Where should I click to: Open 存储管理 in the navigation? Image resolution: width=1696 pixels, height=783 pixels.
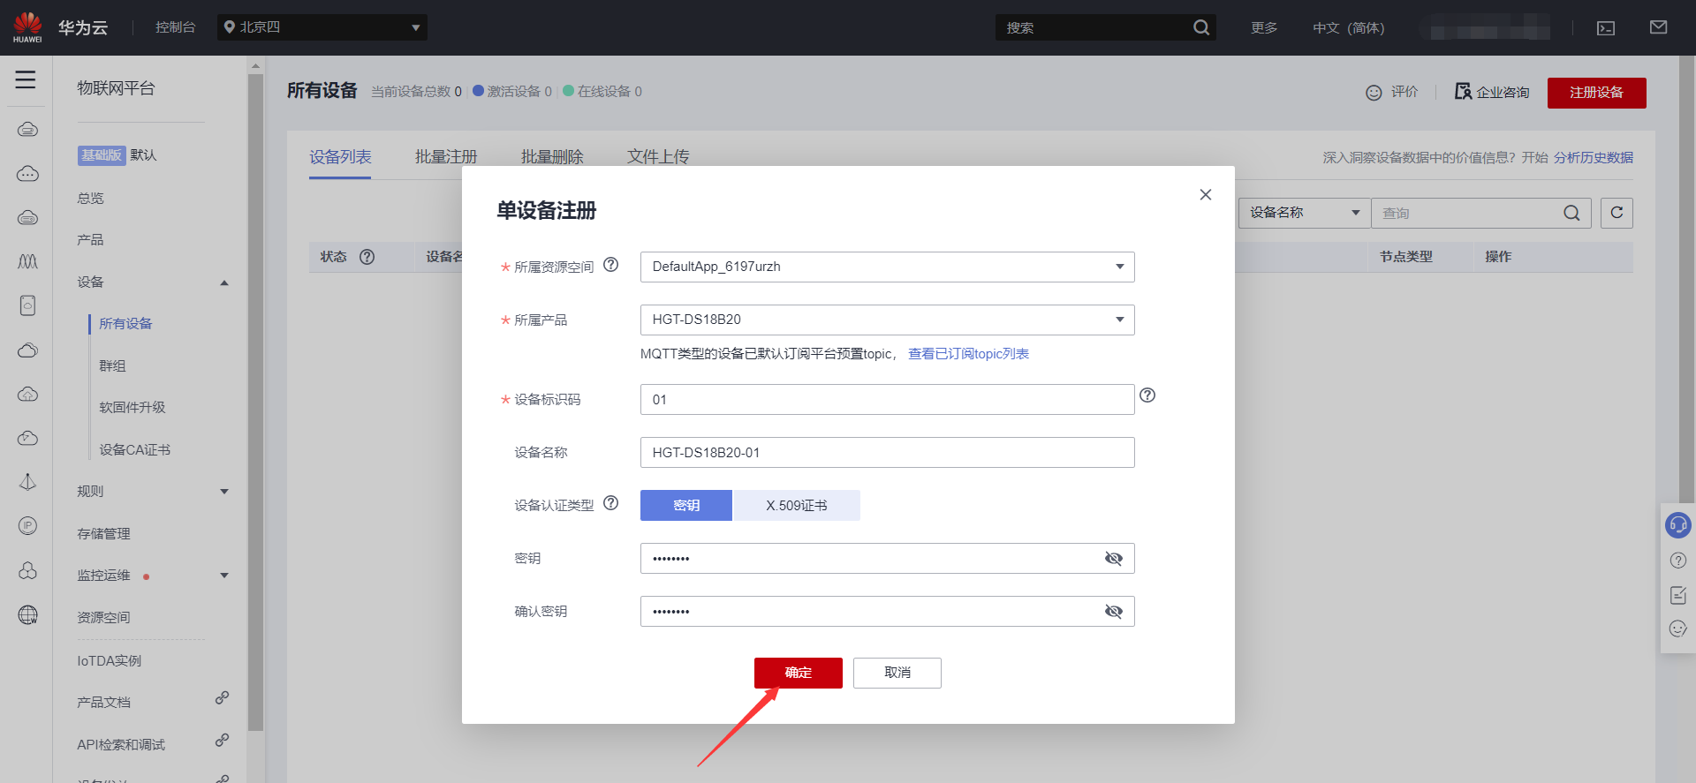coord(103,533)
